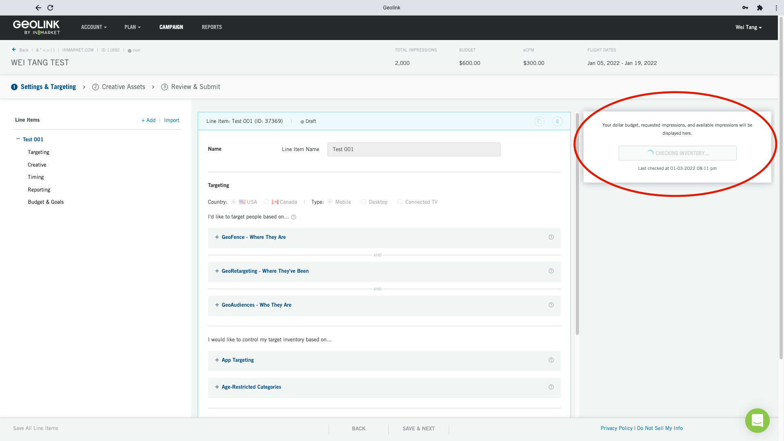The image size is (784, 441).
Task: Select Mobile type radio button
Action: pos(330,202)
